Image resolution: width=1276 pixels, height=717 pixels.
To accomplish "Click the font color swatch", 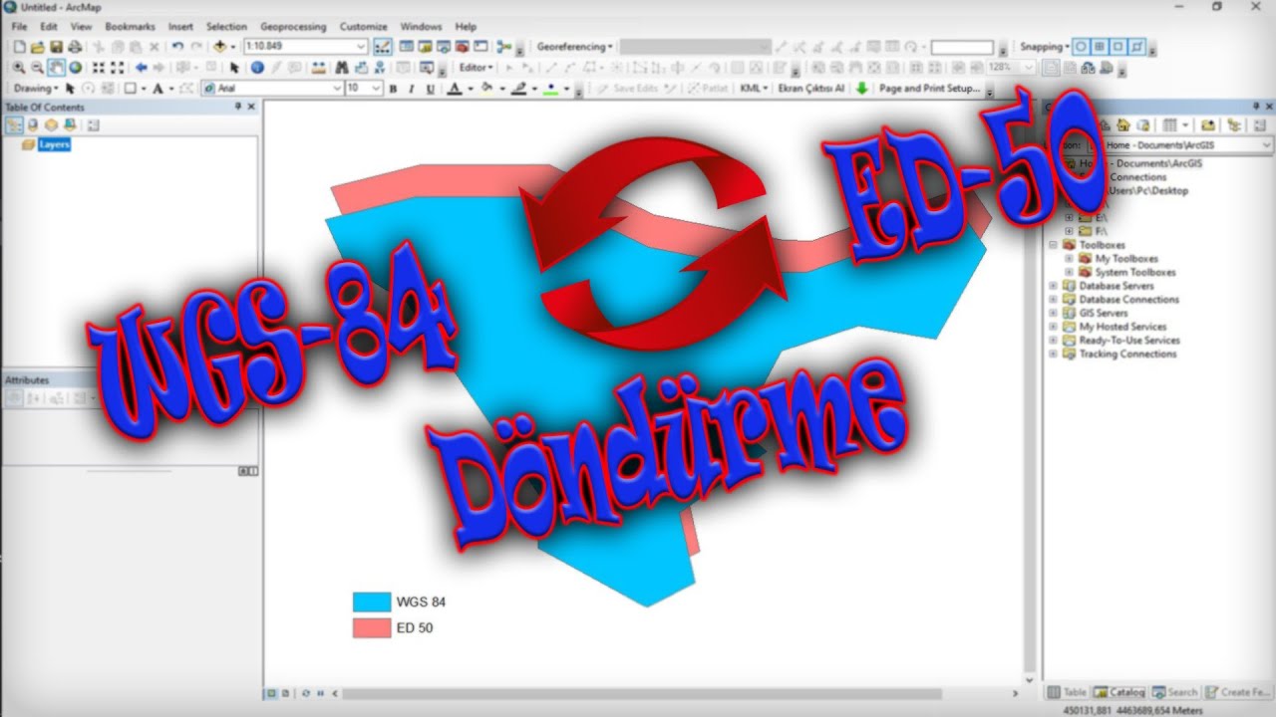I will coord(455,89).
